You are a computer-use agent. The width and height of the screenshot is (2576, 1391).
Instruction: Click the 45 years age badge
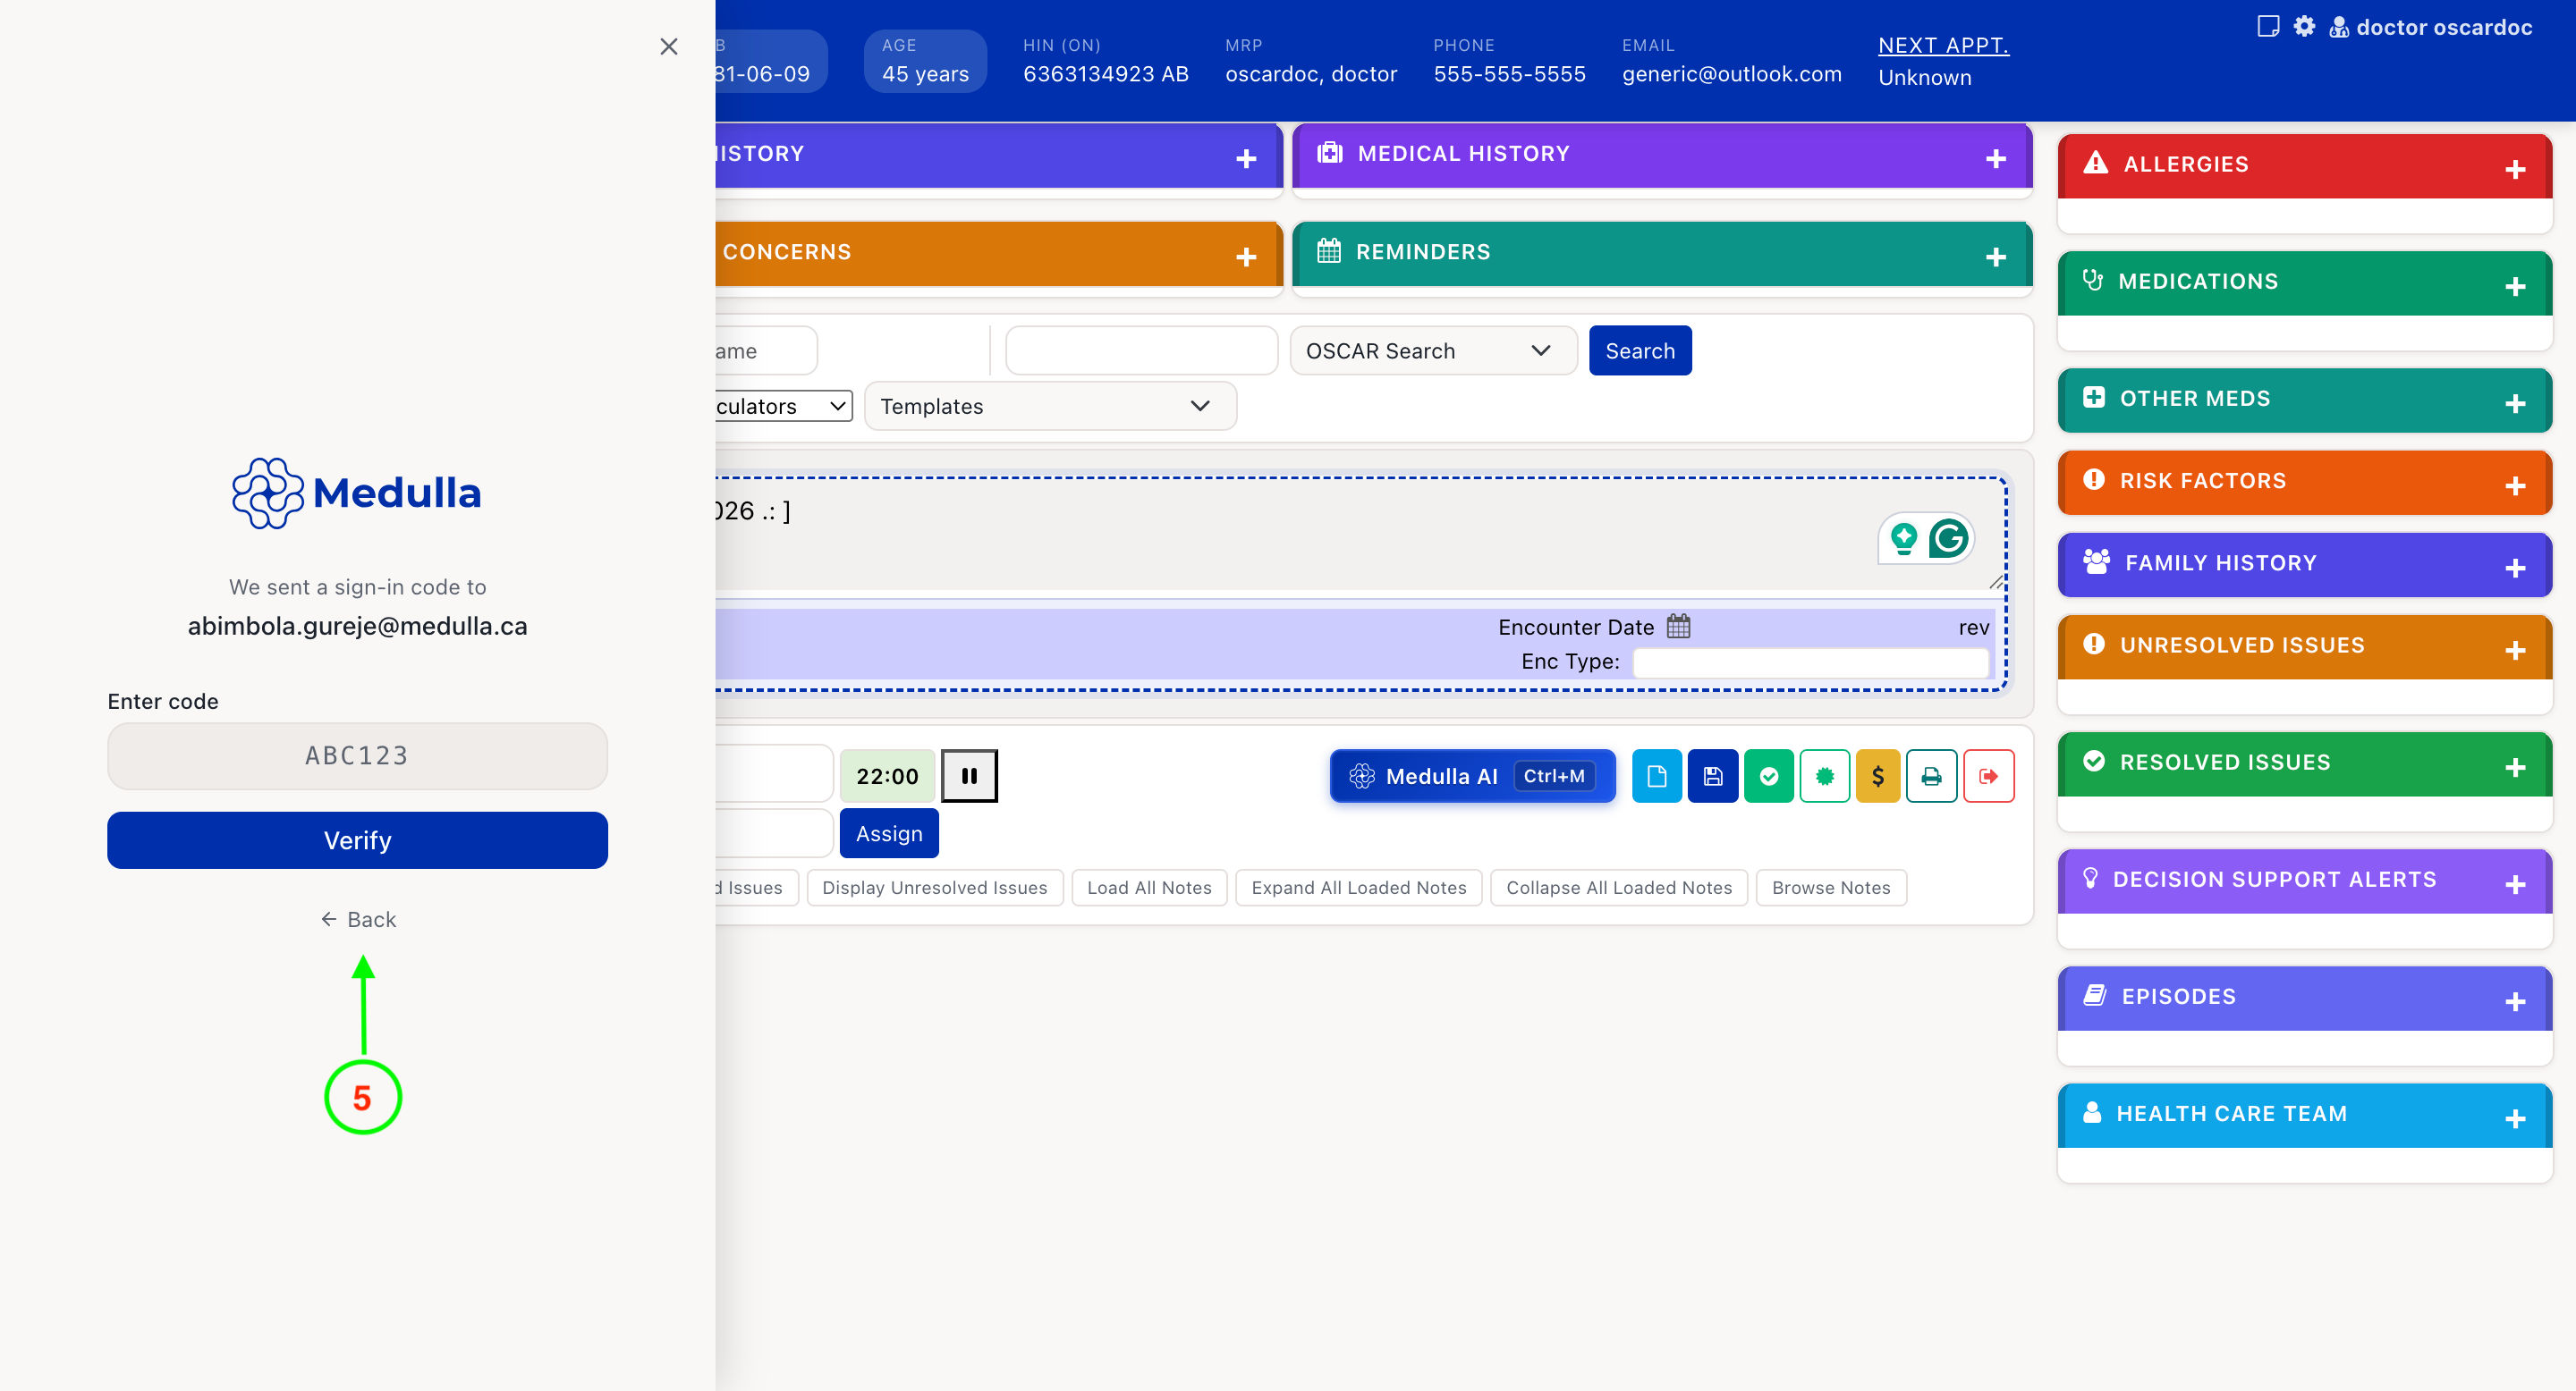pos(925,61)
